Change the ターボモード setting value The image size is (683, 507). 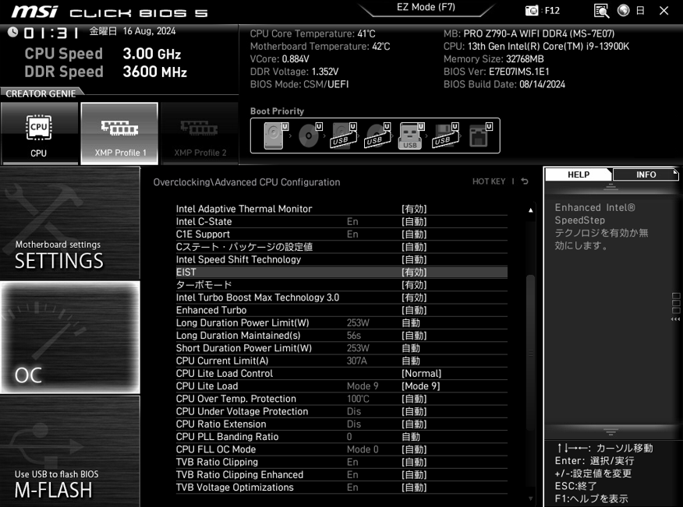(414, 284)
